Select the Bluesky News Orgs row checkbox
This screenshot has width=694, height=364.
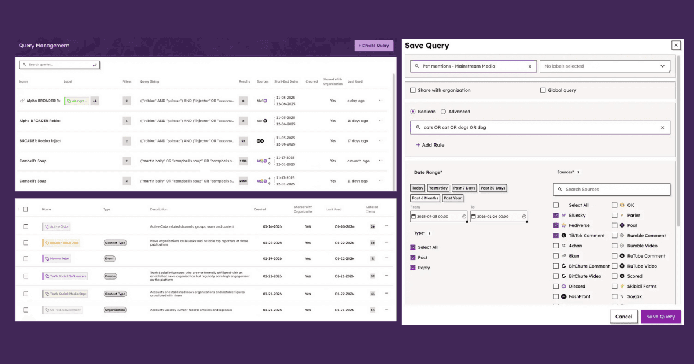(26, 243)
